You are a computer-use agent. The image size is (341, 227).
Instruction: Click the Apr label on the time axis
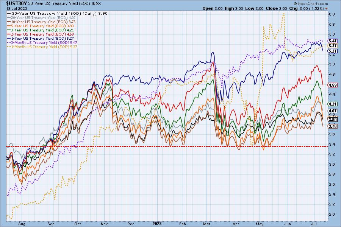click(x=236, y=224)
